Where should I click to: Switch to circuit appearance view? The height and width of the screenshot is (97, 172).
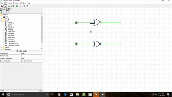[10, 9]
